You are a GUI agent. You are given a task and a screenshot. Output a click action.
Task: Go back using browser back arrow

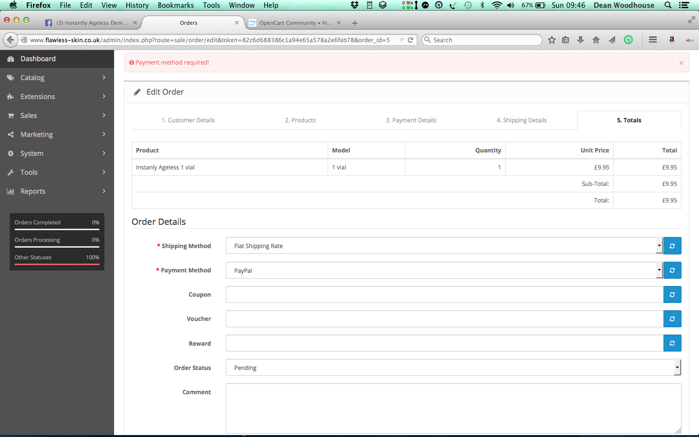(10, 40)
